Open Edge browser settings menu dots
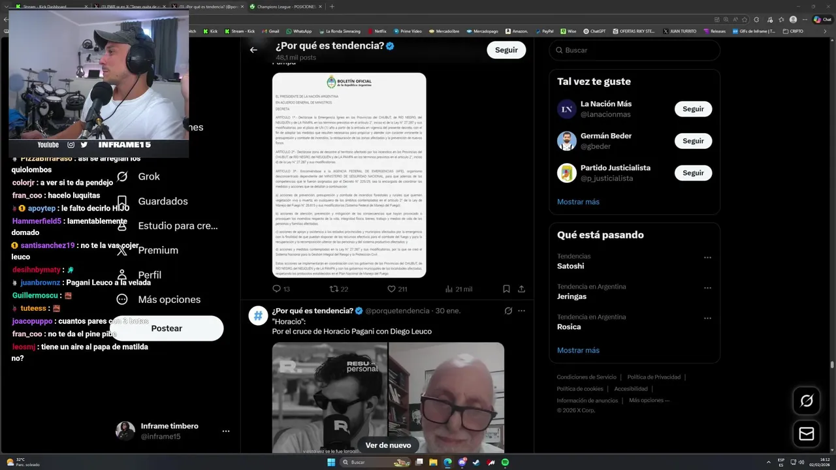 (x=804, y=20)
